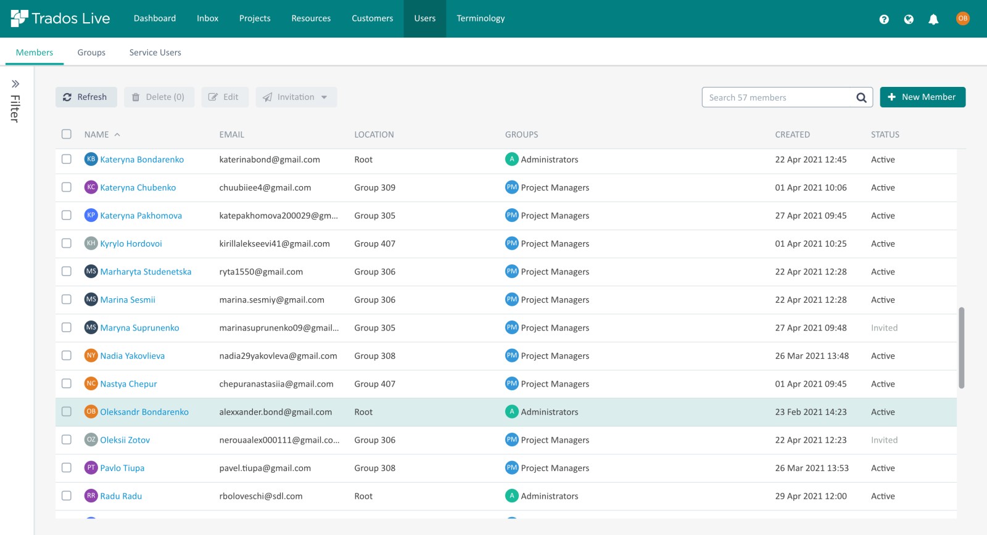Click the Trados Live logo
Viewport: 987px width, 535px height.
click(60, 18)
